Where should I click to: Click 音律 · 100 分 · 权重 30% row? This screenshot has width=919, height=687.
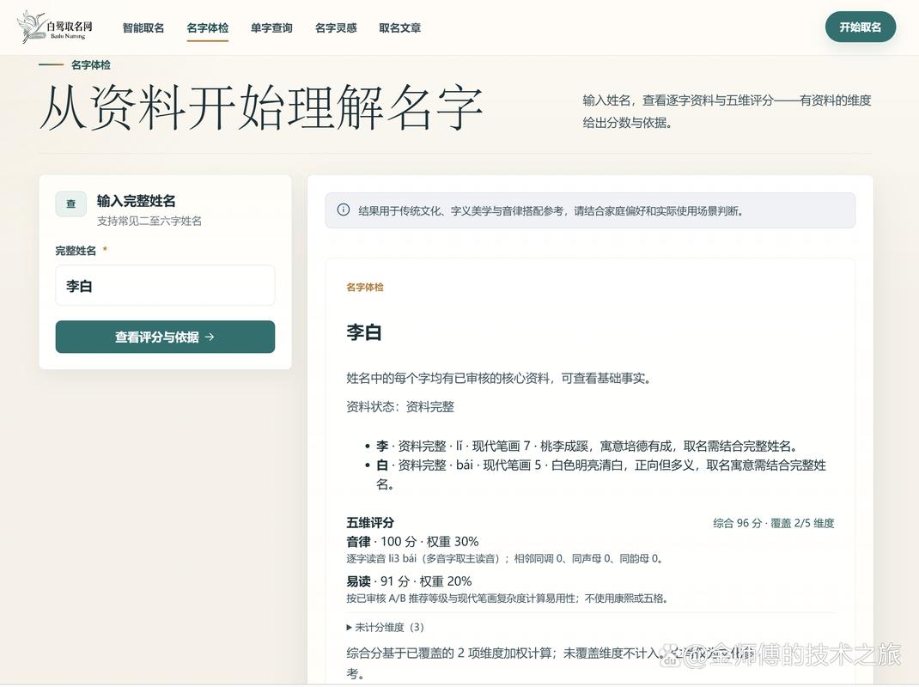[412, 541]
